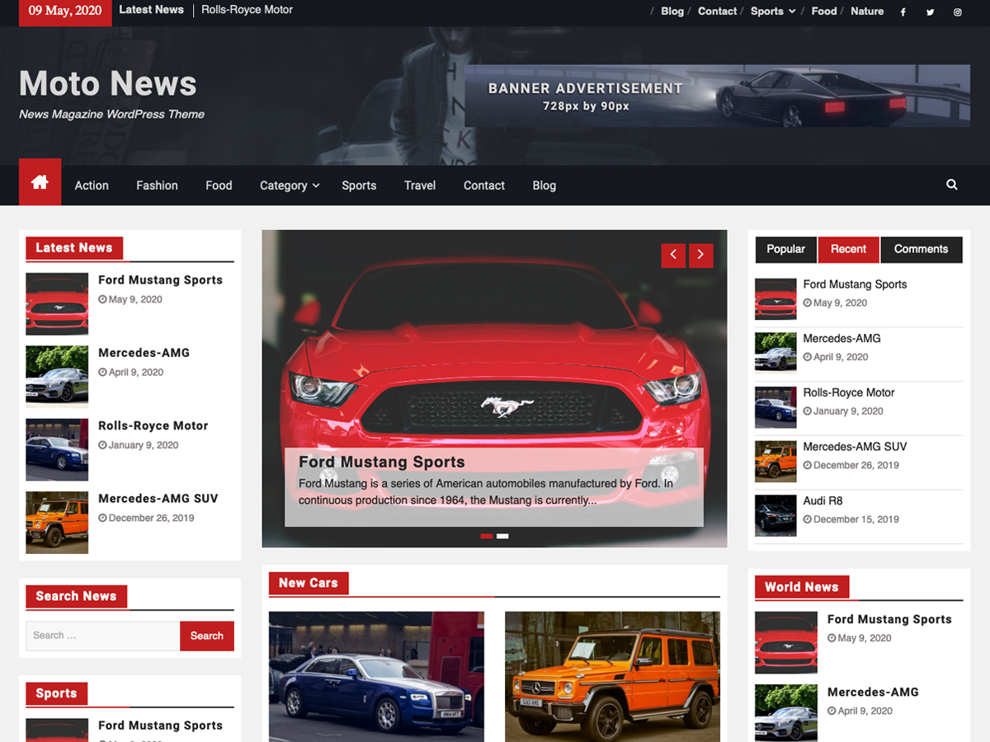Open the banner advertisement image

[717, 96]
